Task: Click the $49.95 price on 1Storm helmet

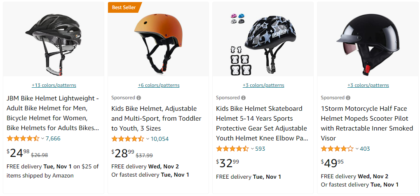Action: coord(332,163)
